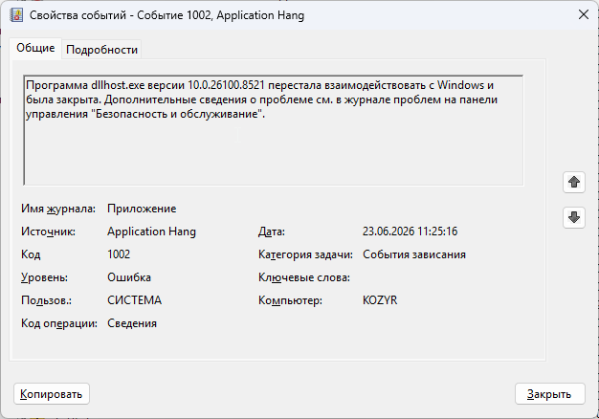Close the event properties dialog window
The width and height of the screenshot is (599, 419).
click(x=583, y=15)
